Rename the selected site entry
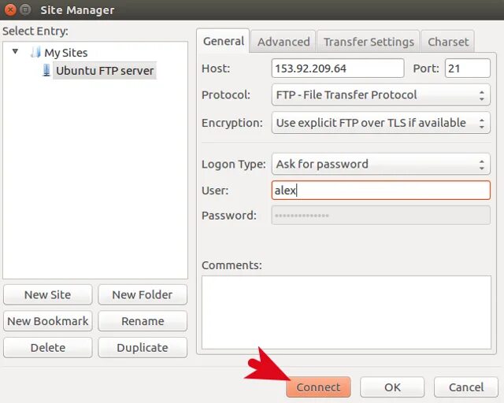The image size is (504, 403). tap(143, 321)
